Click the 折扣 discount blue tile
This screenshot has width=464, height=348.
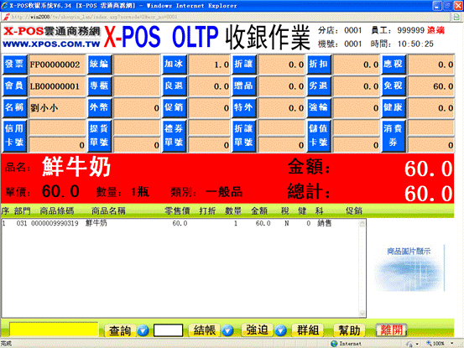318,65
